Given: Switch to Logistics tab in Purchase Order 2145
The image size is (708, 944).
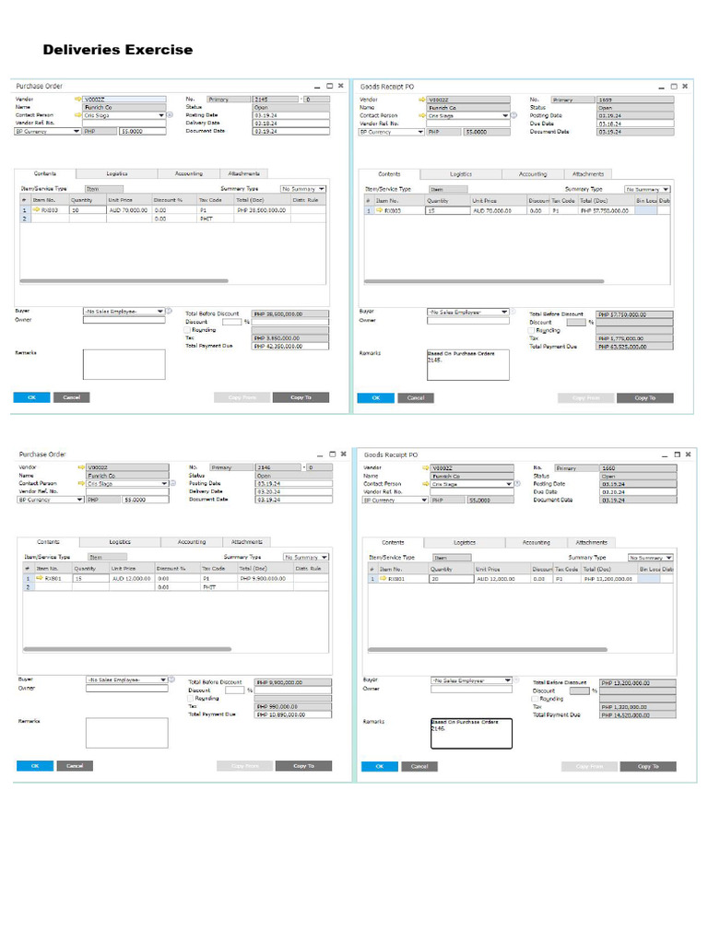Looking at the screenshot, I should click(x=117, y=173).
